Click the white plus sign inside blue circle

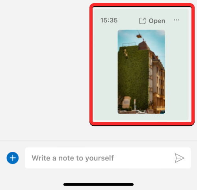[13, 158]
